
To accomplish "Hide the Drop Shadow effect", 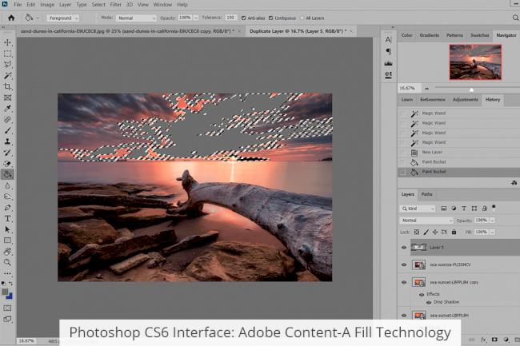I will tap(429, 302).
